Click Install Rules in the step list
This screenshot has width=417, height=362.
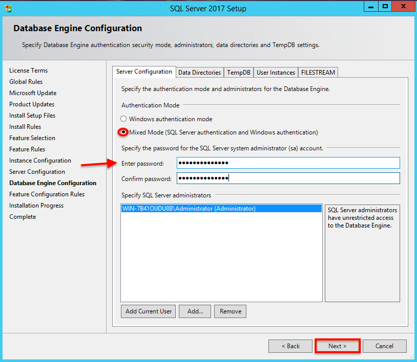point(25,127)
